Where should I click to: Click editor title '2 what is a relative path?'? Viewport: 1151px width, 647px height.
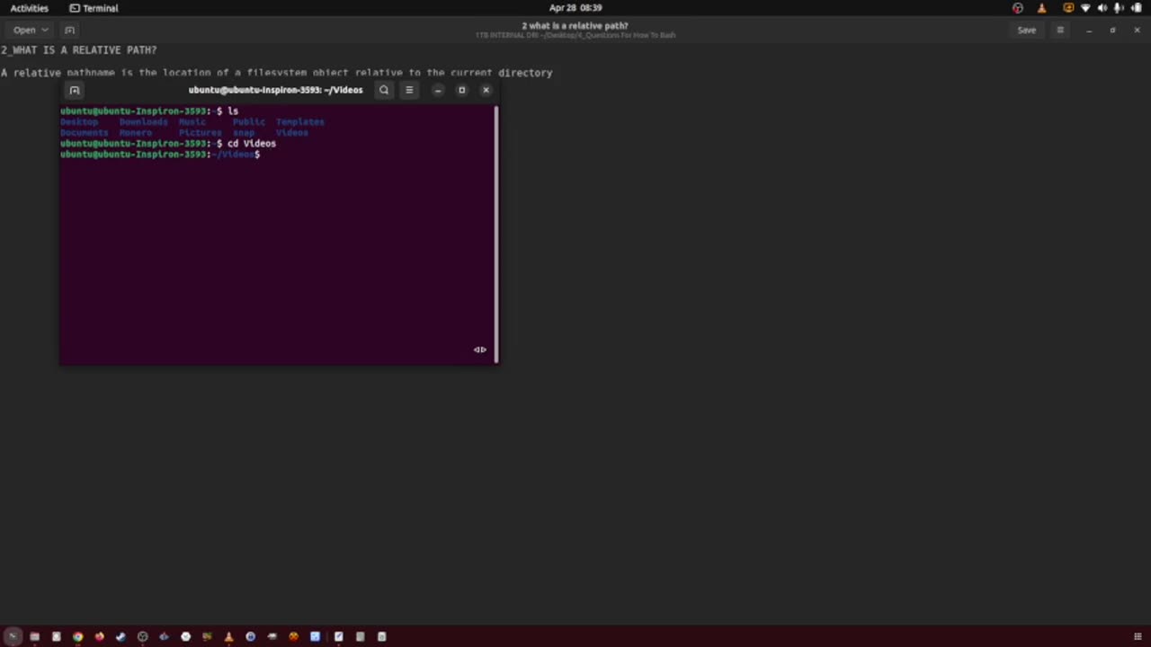[x=575, y=26]
